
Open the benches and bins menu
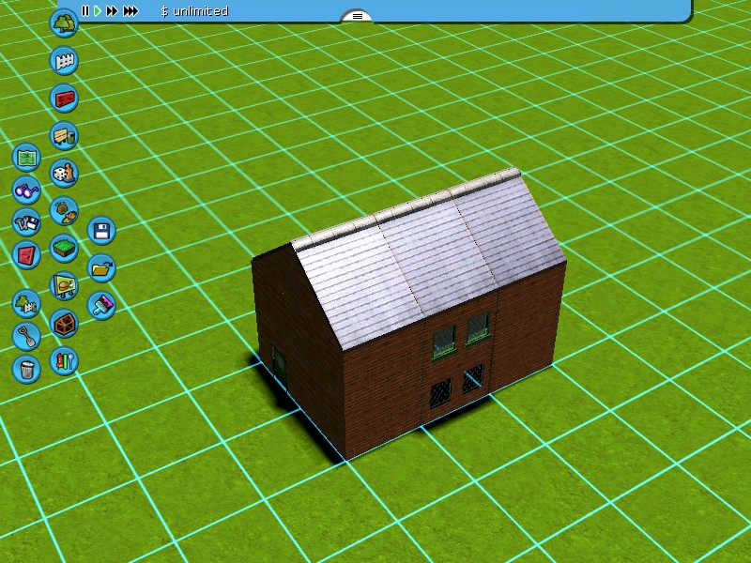click(x=64, y=136)
